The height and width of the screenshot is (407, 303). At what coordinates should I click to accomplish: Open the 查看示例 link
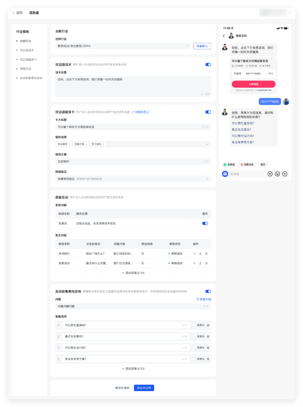(203, 299)
